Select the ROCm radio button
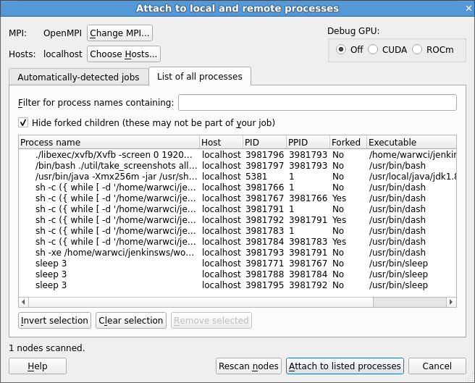 tap(417, 49)
